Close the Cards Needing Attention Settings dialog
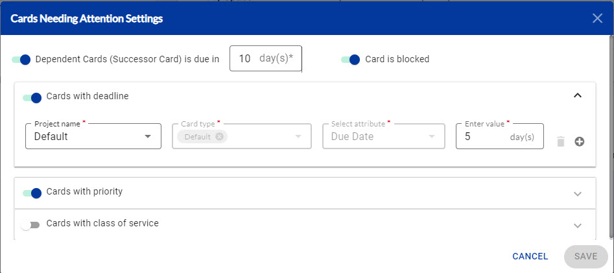The height and width of the screenshot is (273, 614). click(597, 18)
